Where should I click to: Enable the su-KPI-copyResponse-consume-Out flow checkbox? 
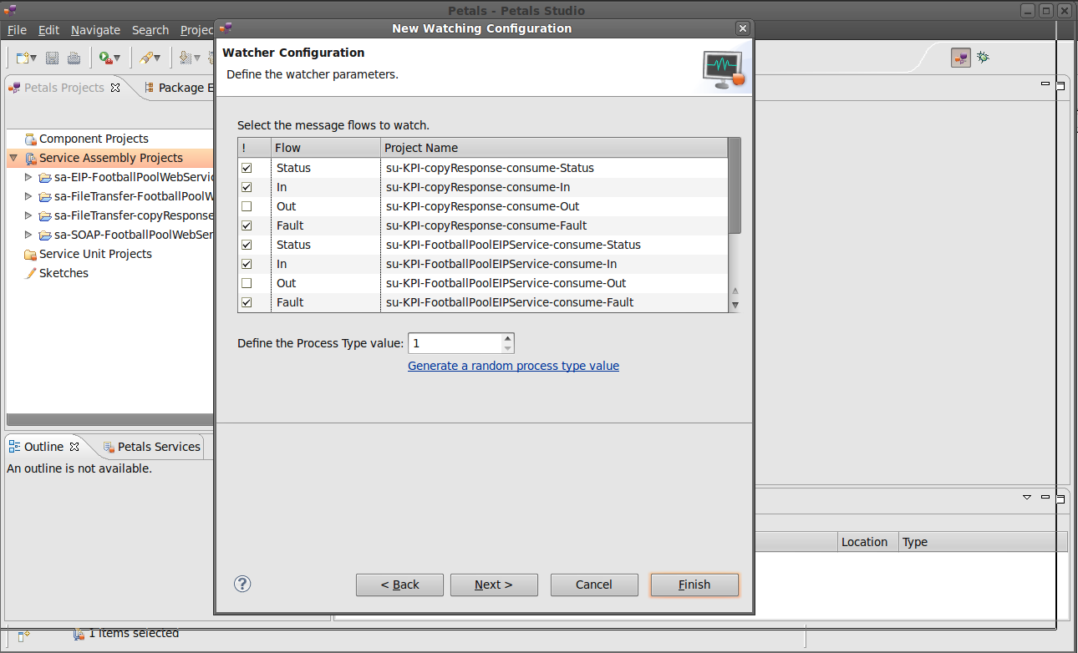coord(247,206)
